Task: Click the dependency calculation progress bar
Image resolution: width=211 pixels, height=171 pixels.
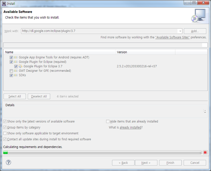Action: tap(102, 152)
